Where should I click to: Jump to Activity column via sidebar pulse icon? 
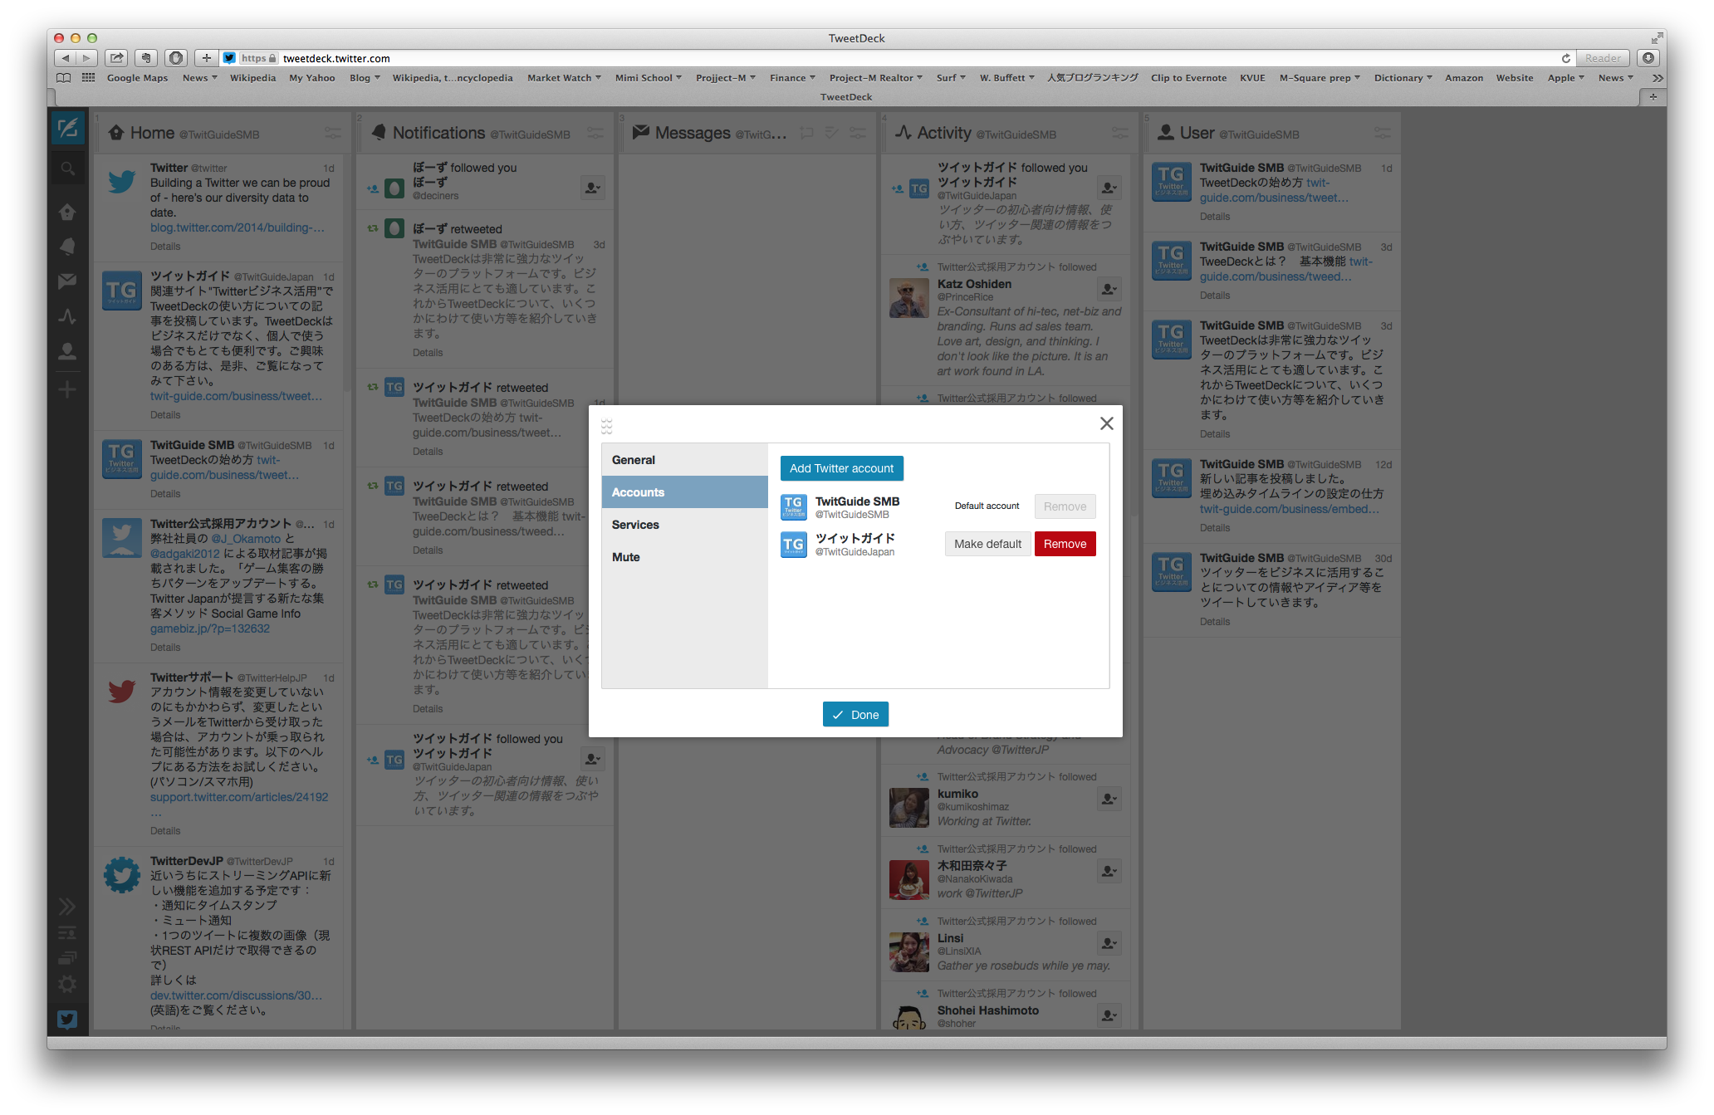tap(67, 316)
